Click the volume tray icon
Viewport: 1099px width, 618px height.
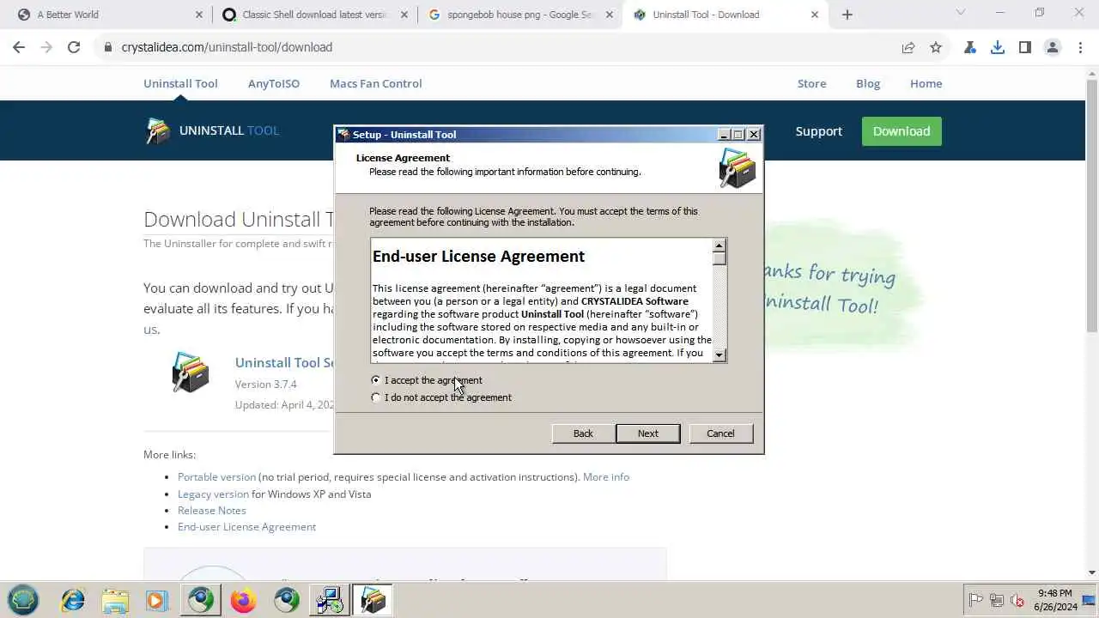pyautogui.click(x=1017, y=600)
